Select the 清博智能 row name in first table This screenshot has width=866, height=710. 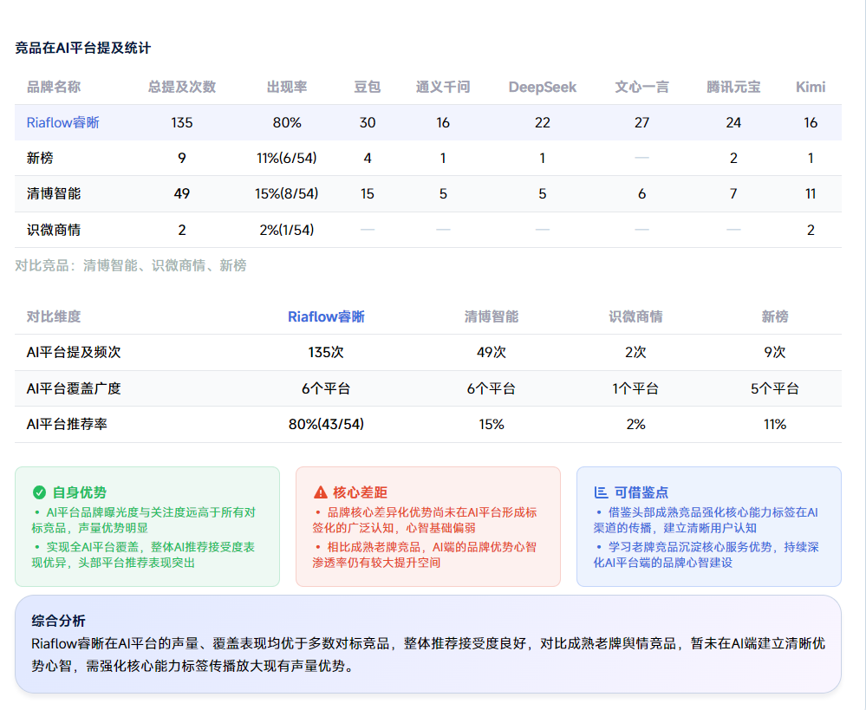click(54, 193)
